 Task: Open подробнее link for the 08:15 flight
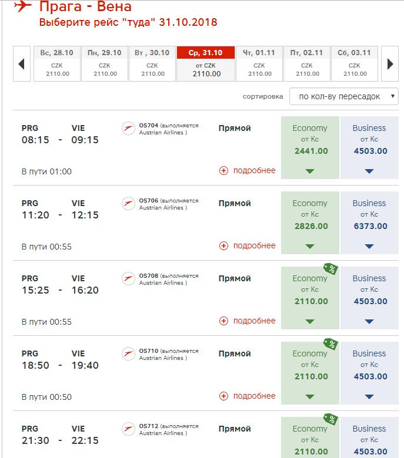tap(254, 170)
